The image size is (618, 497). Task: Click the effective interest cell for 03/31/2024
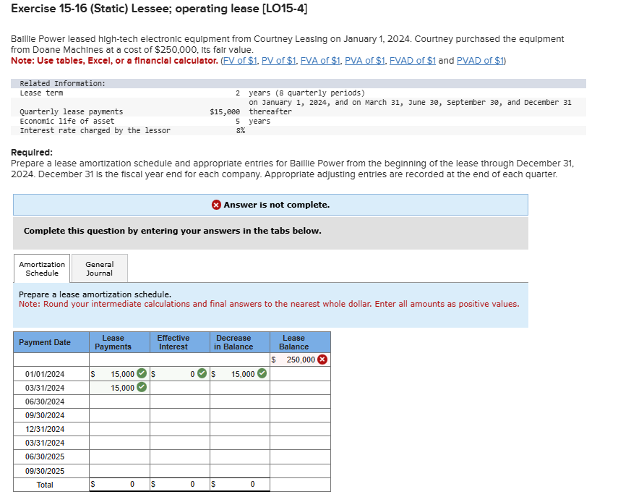pyautogui.click(x=179, y=388)
